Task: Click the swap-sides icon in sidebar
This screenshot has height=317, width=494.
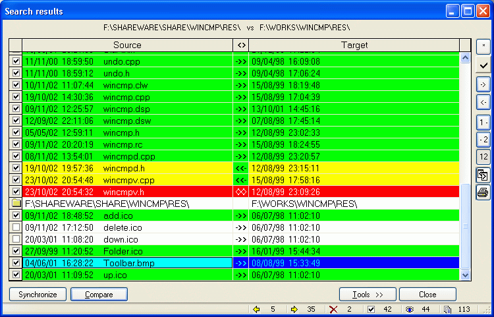Action: click(x=483, y=175)
